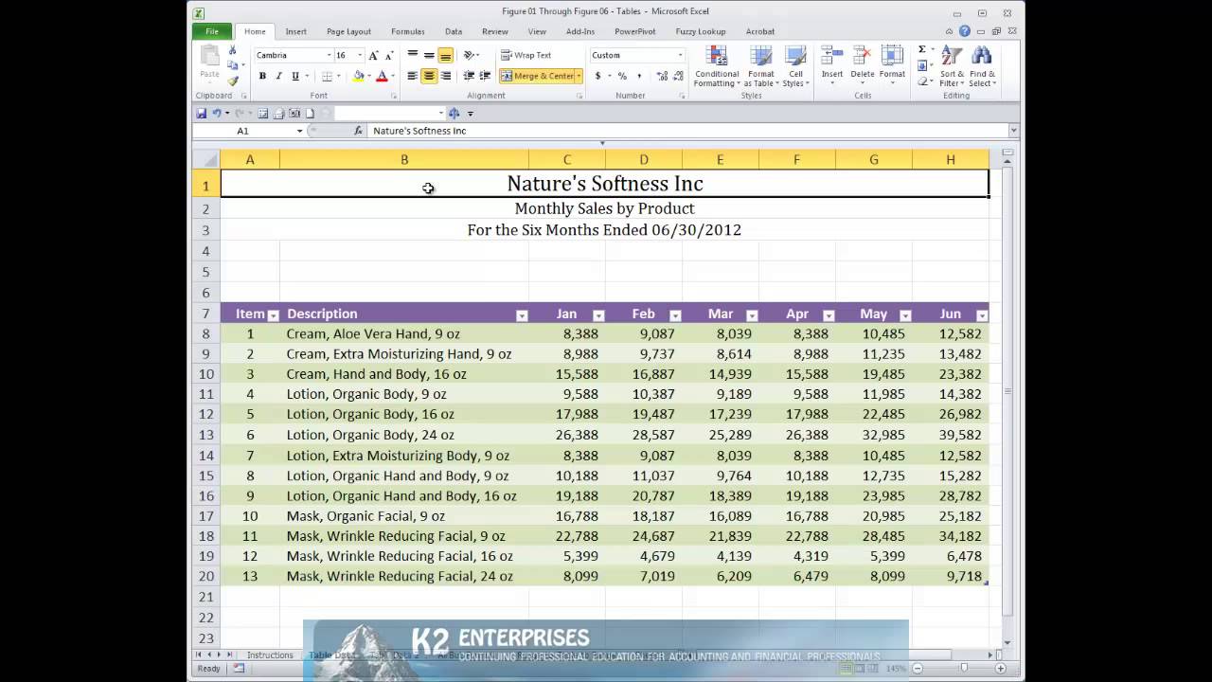The height and width of the screenshot is (682, 1212).
Task: Toggle Bold formatting
Action: pyautogui.click(x=262, y=76)
